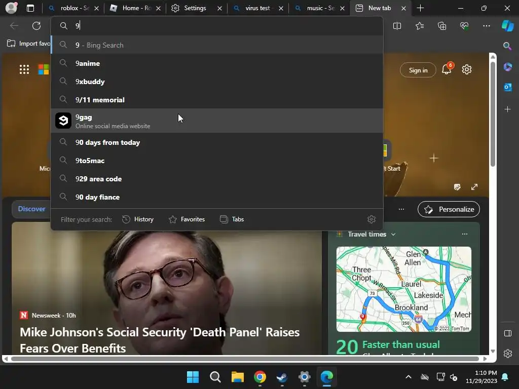Edit the background image icon

(x=457, y=187)
